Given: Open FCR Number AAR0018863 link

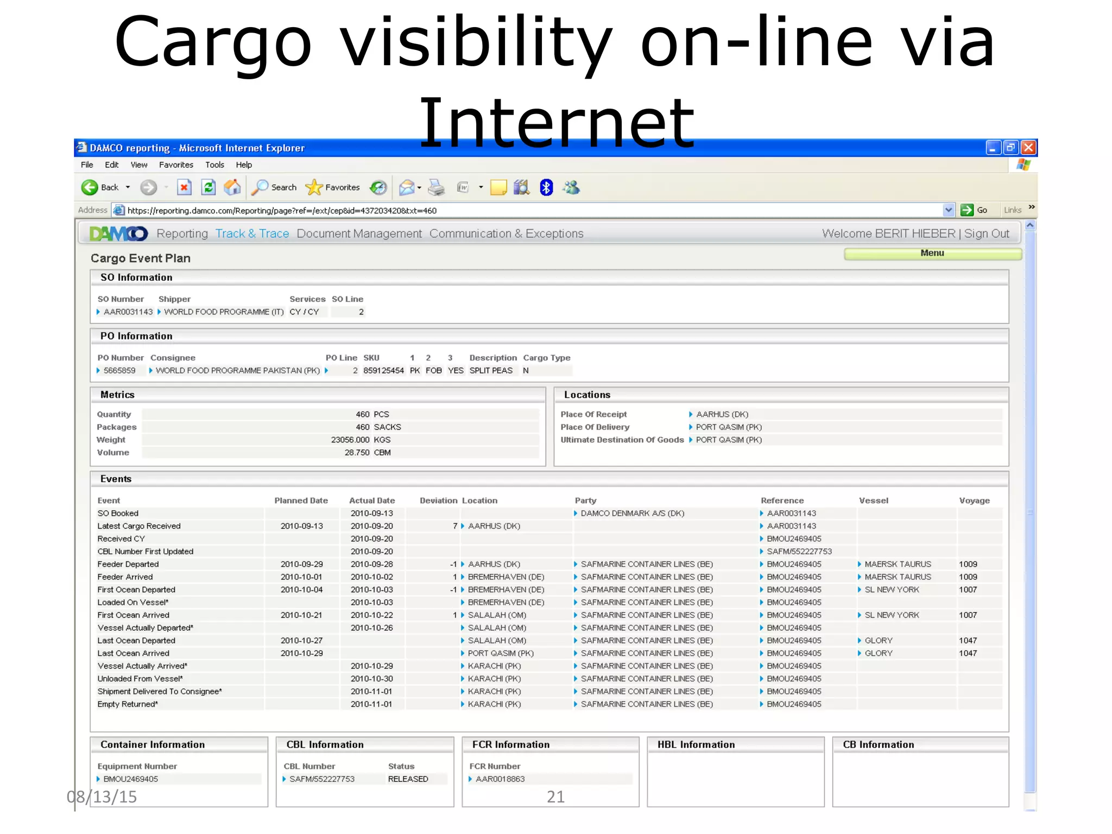Looking at the screenshot, I should (x=500, y=779).
